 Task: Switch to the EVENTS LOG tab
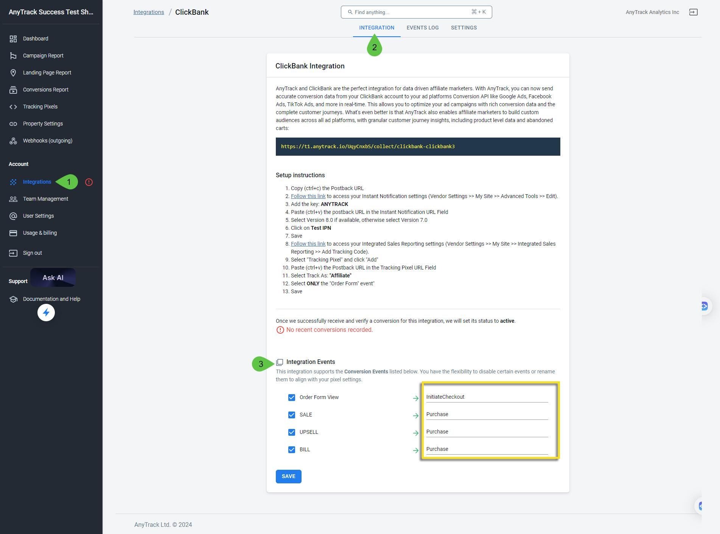click(423, 28)
